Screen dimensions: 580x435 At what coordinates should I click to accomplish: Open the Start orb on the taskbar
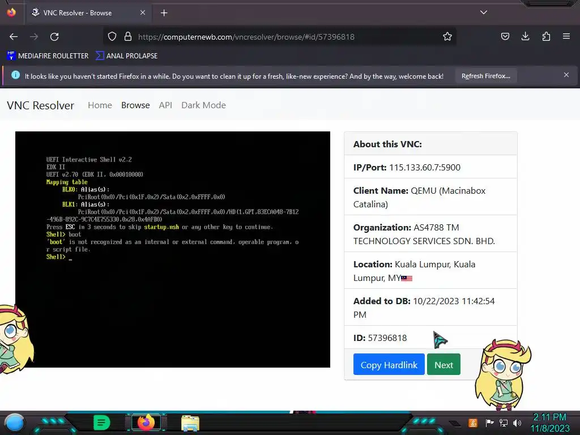click(x=15, y=423)
